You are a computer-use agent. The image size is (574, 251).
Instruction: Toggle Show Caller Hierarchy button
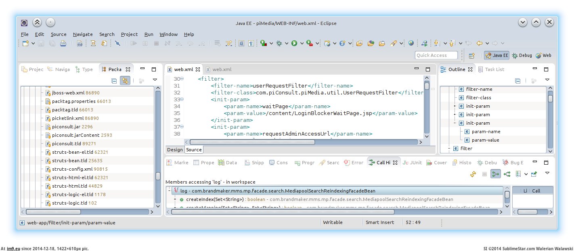[495, 174]
